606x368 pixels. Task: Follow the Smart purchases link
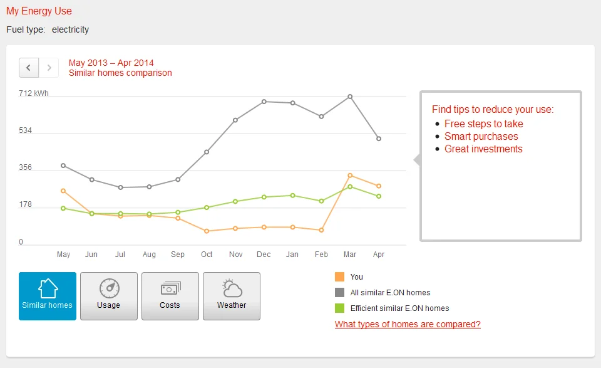coord(481,136)
